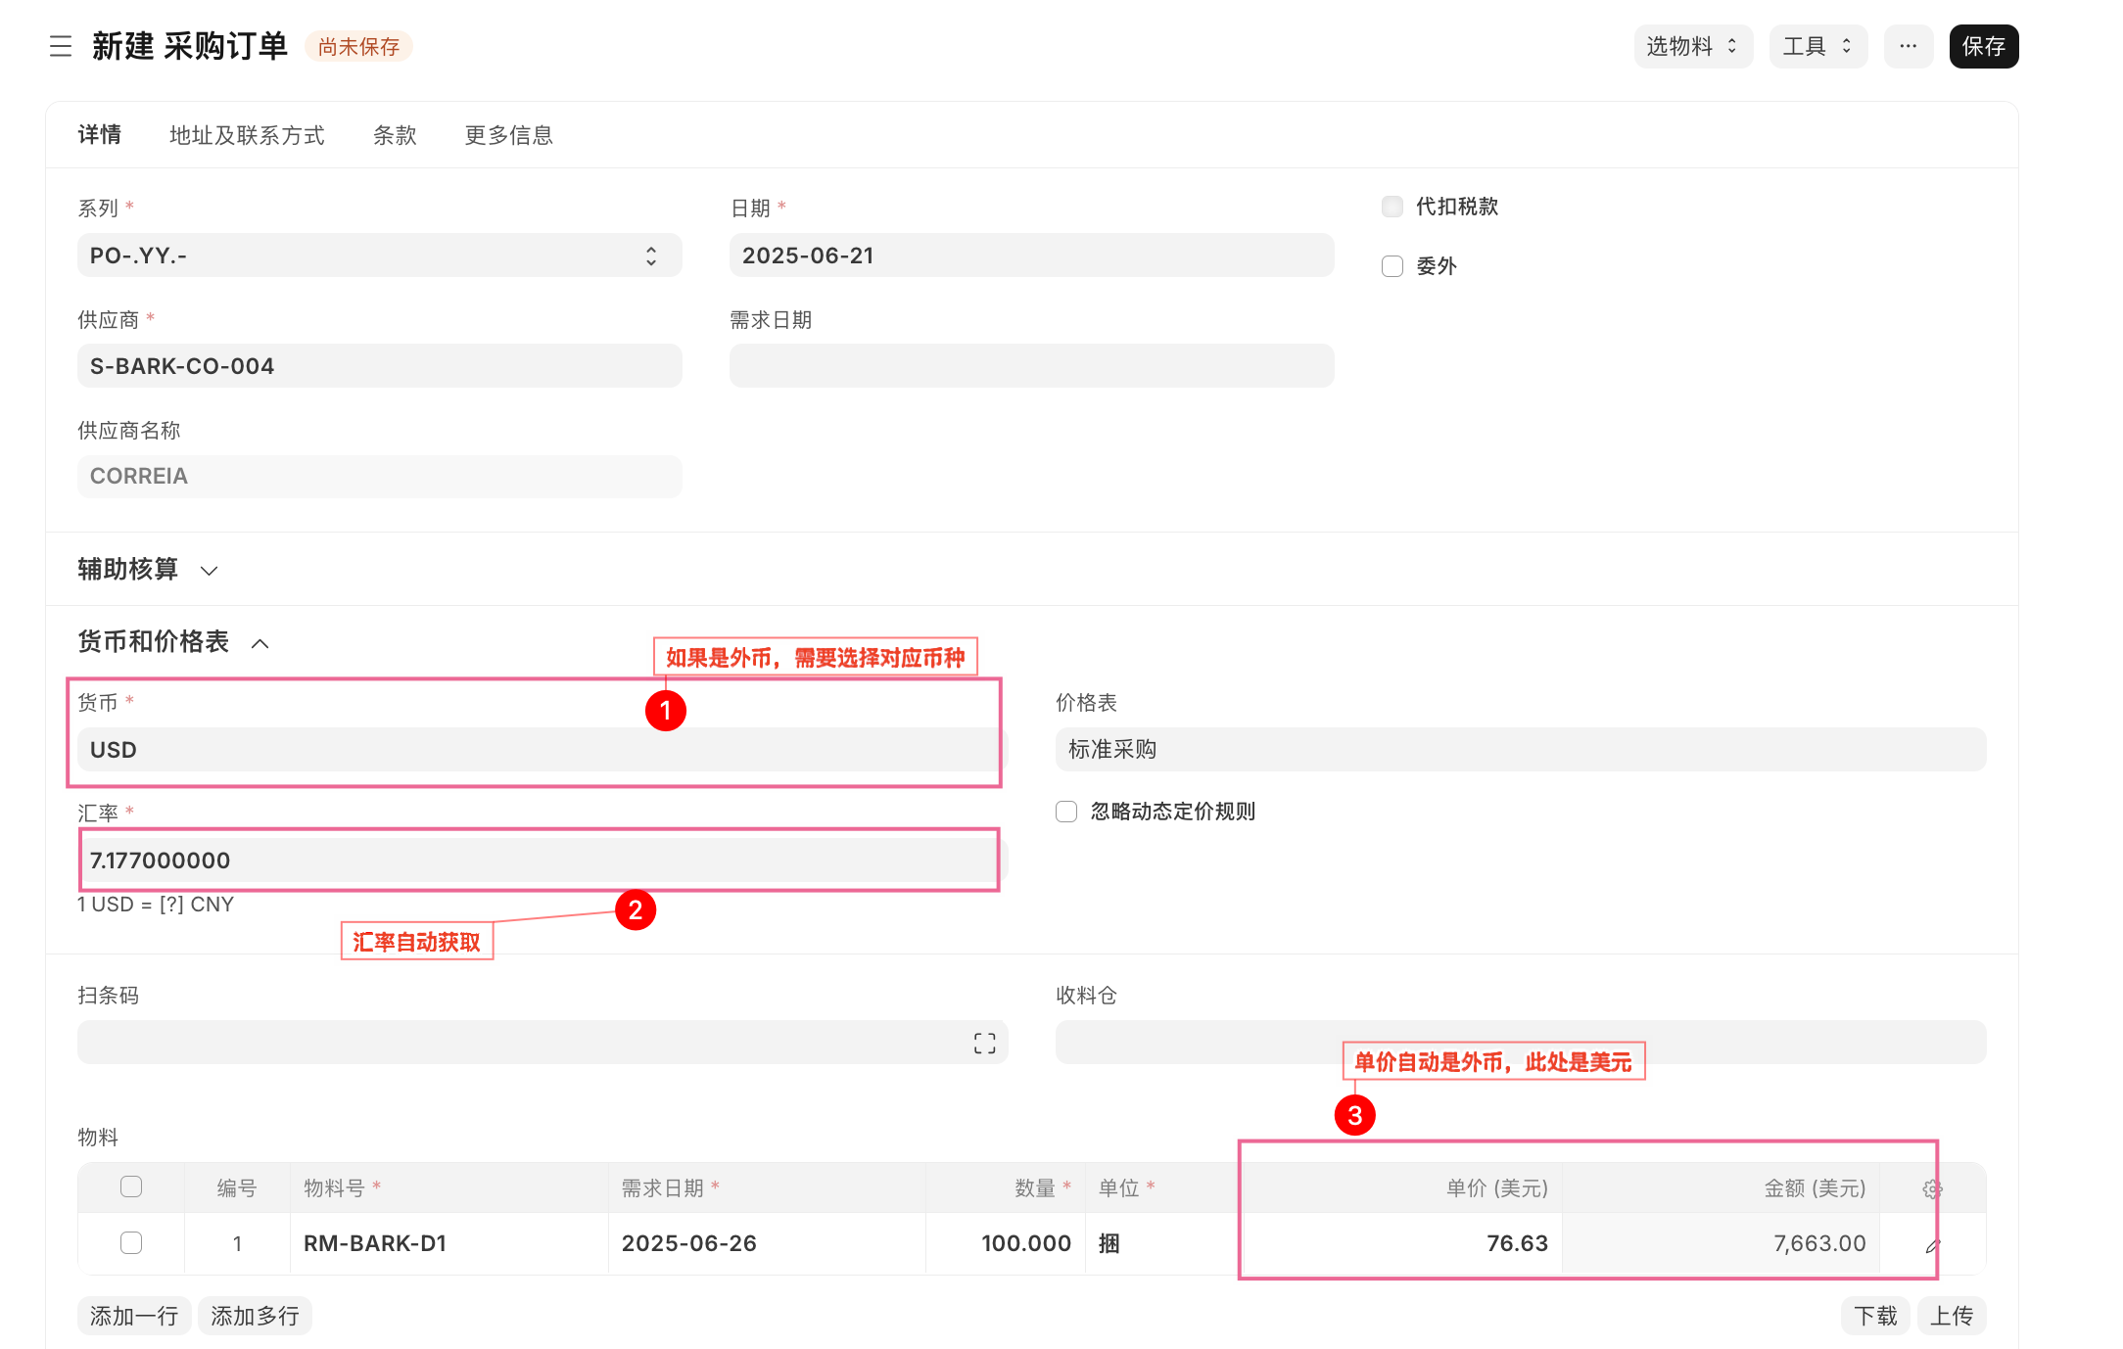Click the row edit pencil icon
The image size is (2123, 1349).
click(x=1932, y=1245)
